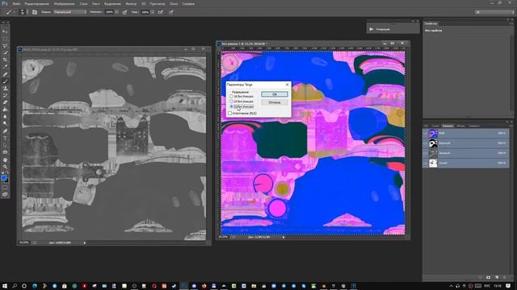This screenshot has height=290, width=517.
Task: Open the Фильтр menu
Action: 131,3
